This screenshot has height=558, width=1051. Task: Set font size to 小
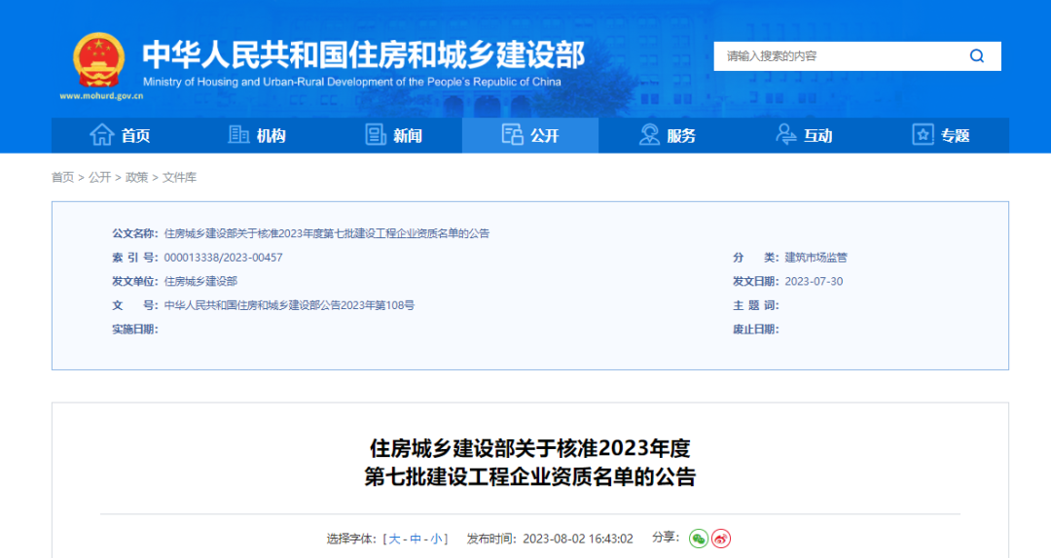click(436, 539)
